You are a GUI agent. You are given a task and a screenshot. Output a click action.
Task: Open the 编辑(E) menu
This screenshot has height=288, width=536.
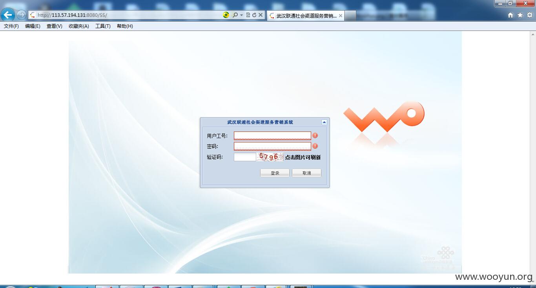[x=33, y=26]
